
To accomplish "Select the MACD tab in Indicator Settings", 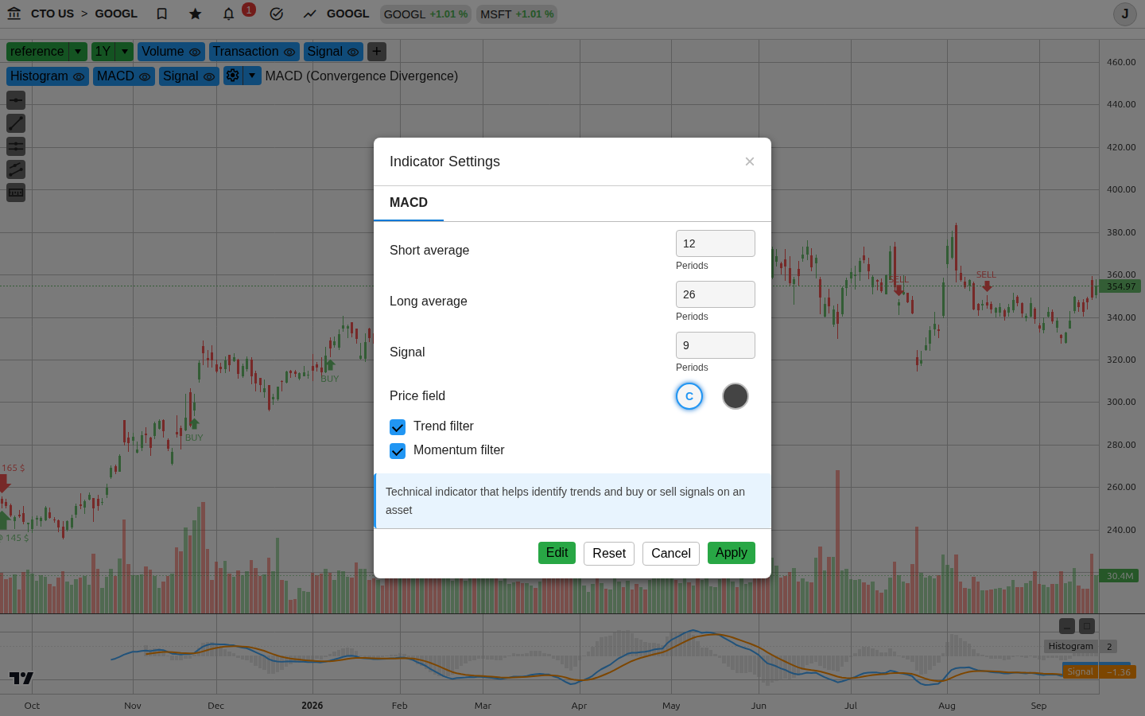I will tap(409, 203).
